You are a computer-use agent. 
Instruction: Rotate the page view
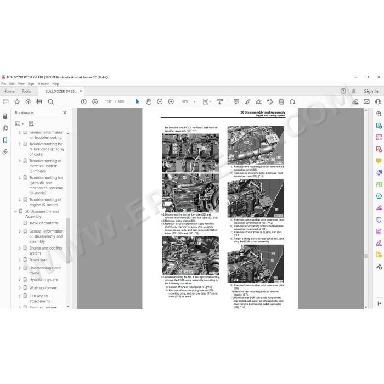pyautogui.click(x=292, y=101)
